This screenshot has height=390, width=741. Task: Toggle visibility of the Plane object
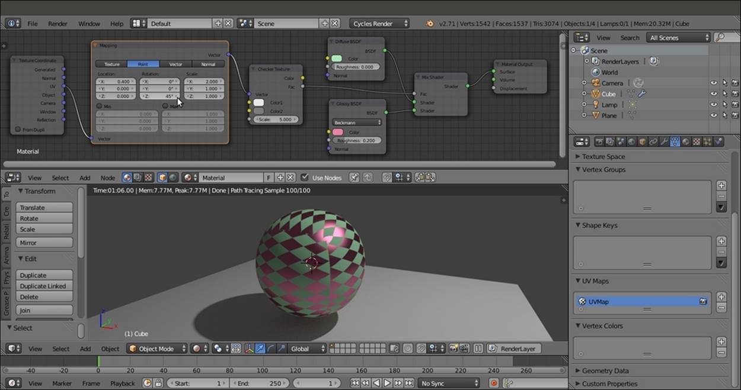click(714, 115)
